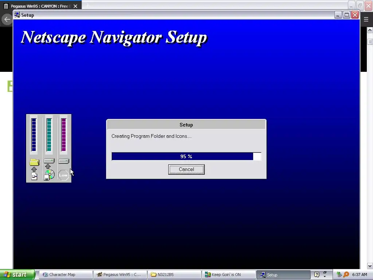Click the drive icon under magenta bar
373x280 pixels.
tap(64, 161)
